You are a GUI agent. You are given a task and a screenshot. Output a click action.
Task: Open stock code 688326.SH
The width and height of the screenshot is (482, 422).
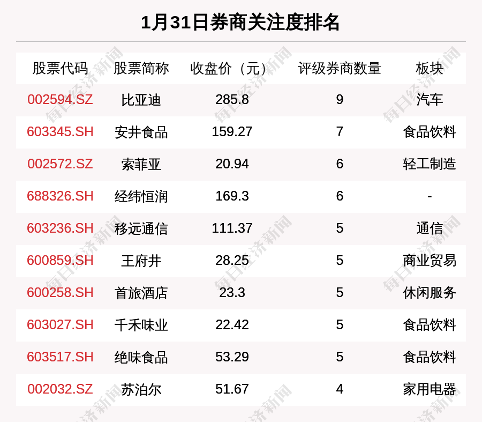click(x=60, y=196)
